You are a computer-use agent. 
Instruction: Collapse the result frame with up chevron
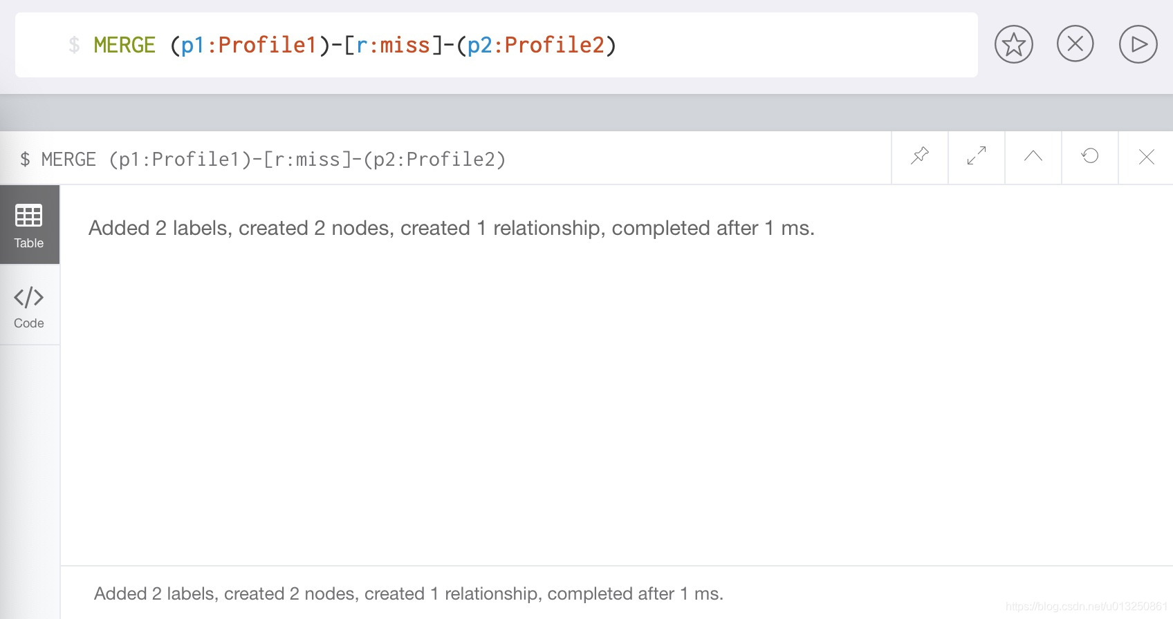pos(1033,156)
